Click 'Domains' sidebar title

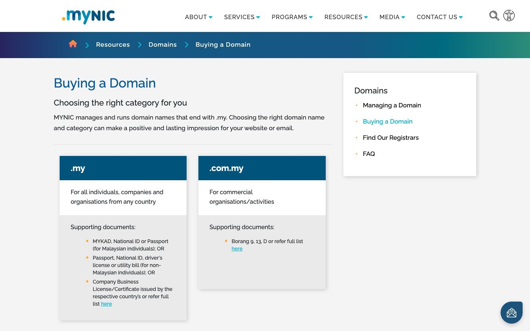(x=371, y=90)
